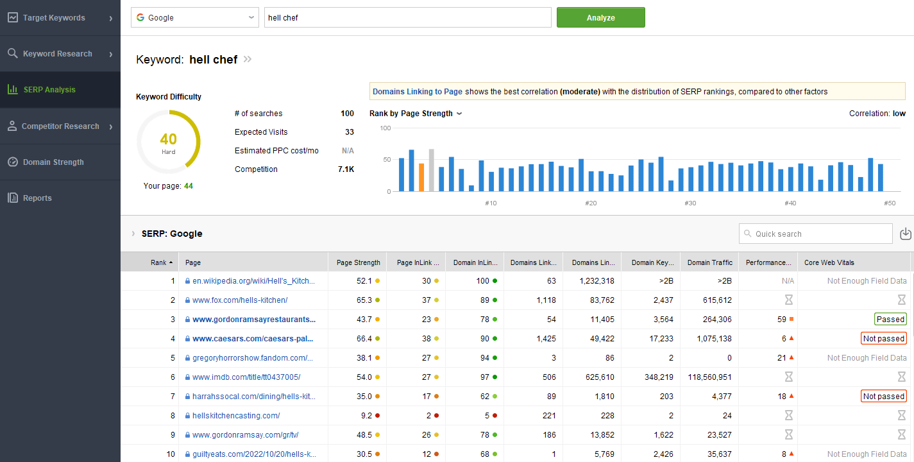Screen dimensions: 914x462
Task: Sort by Page Strength column header
Action: (357, 262)
